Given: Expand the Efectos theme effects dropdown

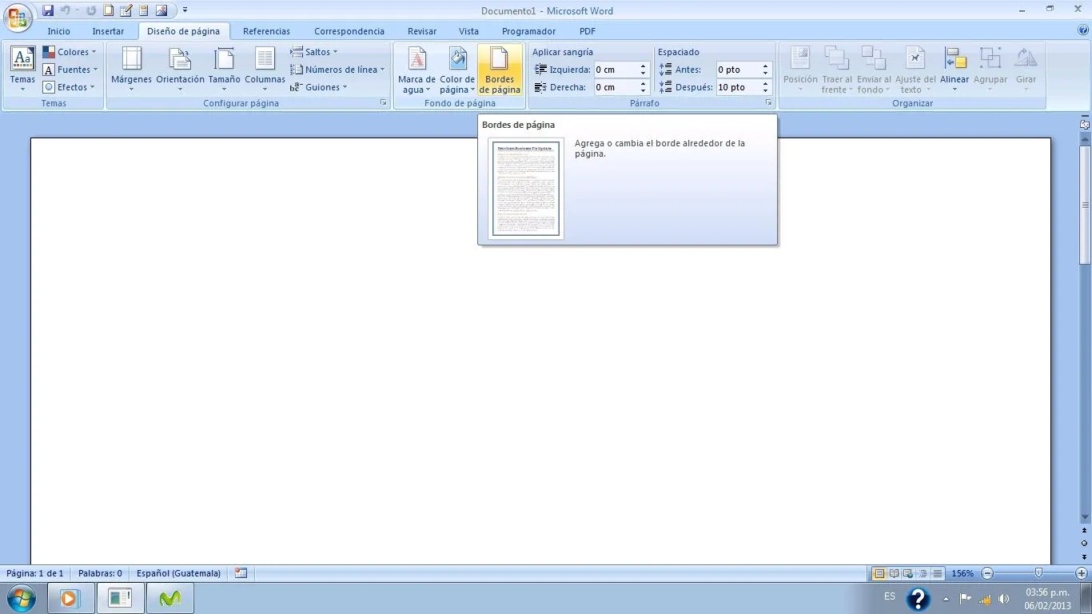Looking at the screenshot, I should pos(70,87).
